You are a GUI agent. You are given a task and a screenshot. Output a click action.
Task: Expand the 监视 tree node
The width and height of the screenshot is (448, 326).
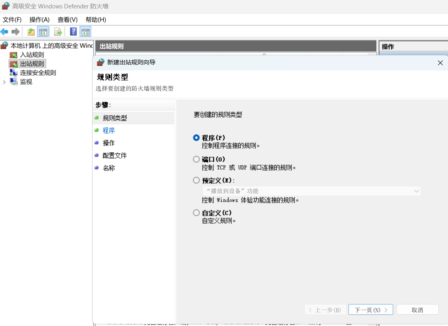tap(4, 82)
